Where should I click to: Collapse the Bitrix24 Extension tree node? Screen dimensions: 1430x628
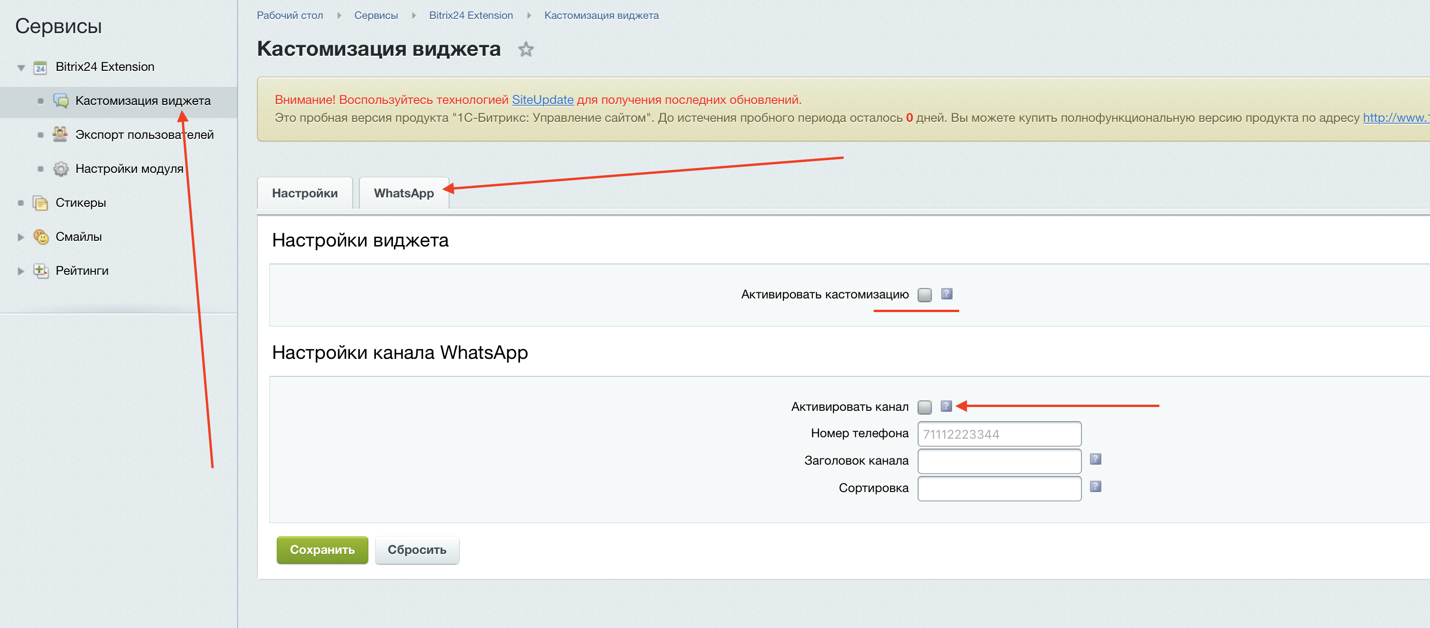[x=21, y=68]
